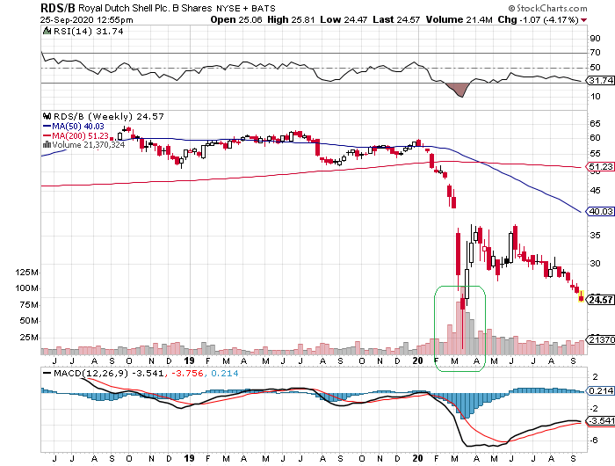615x466 pixels.
Task: Click the red down arrow beside Chg
Action: (584, 20)
